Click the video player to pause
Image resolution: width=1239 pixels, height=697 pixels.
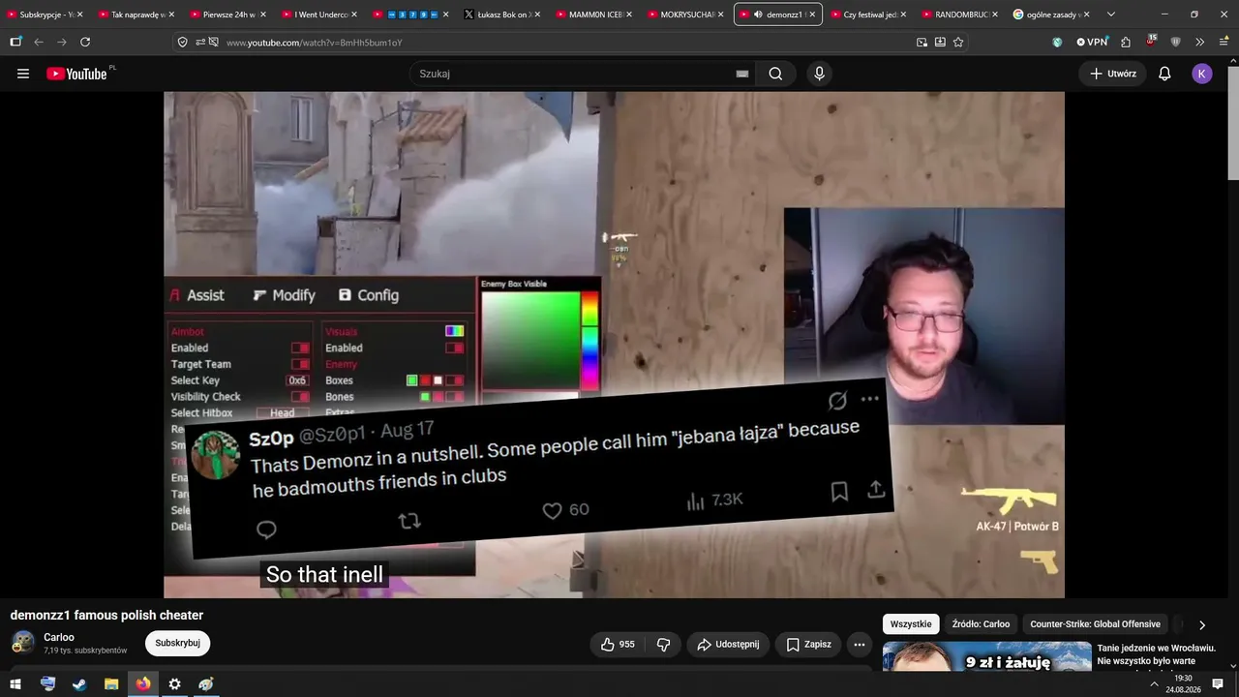click(614, 345)
